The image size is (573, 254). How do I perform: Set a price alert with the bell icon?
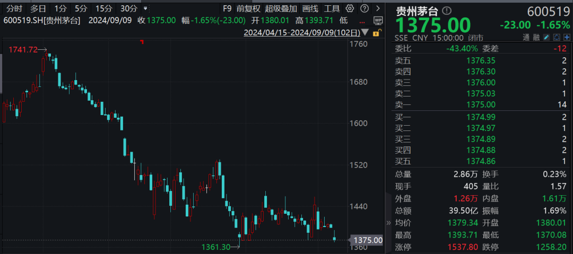[557, 37]
